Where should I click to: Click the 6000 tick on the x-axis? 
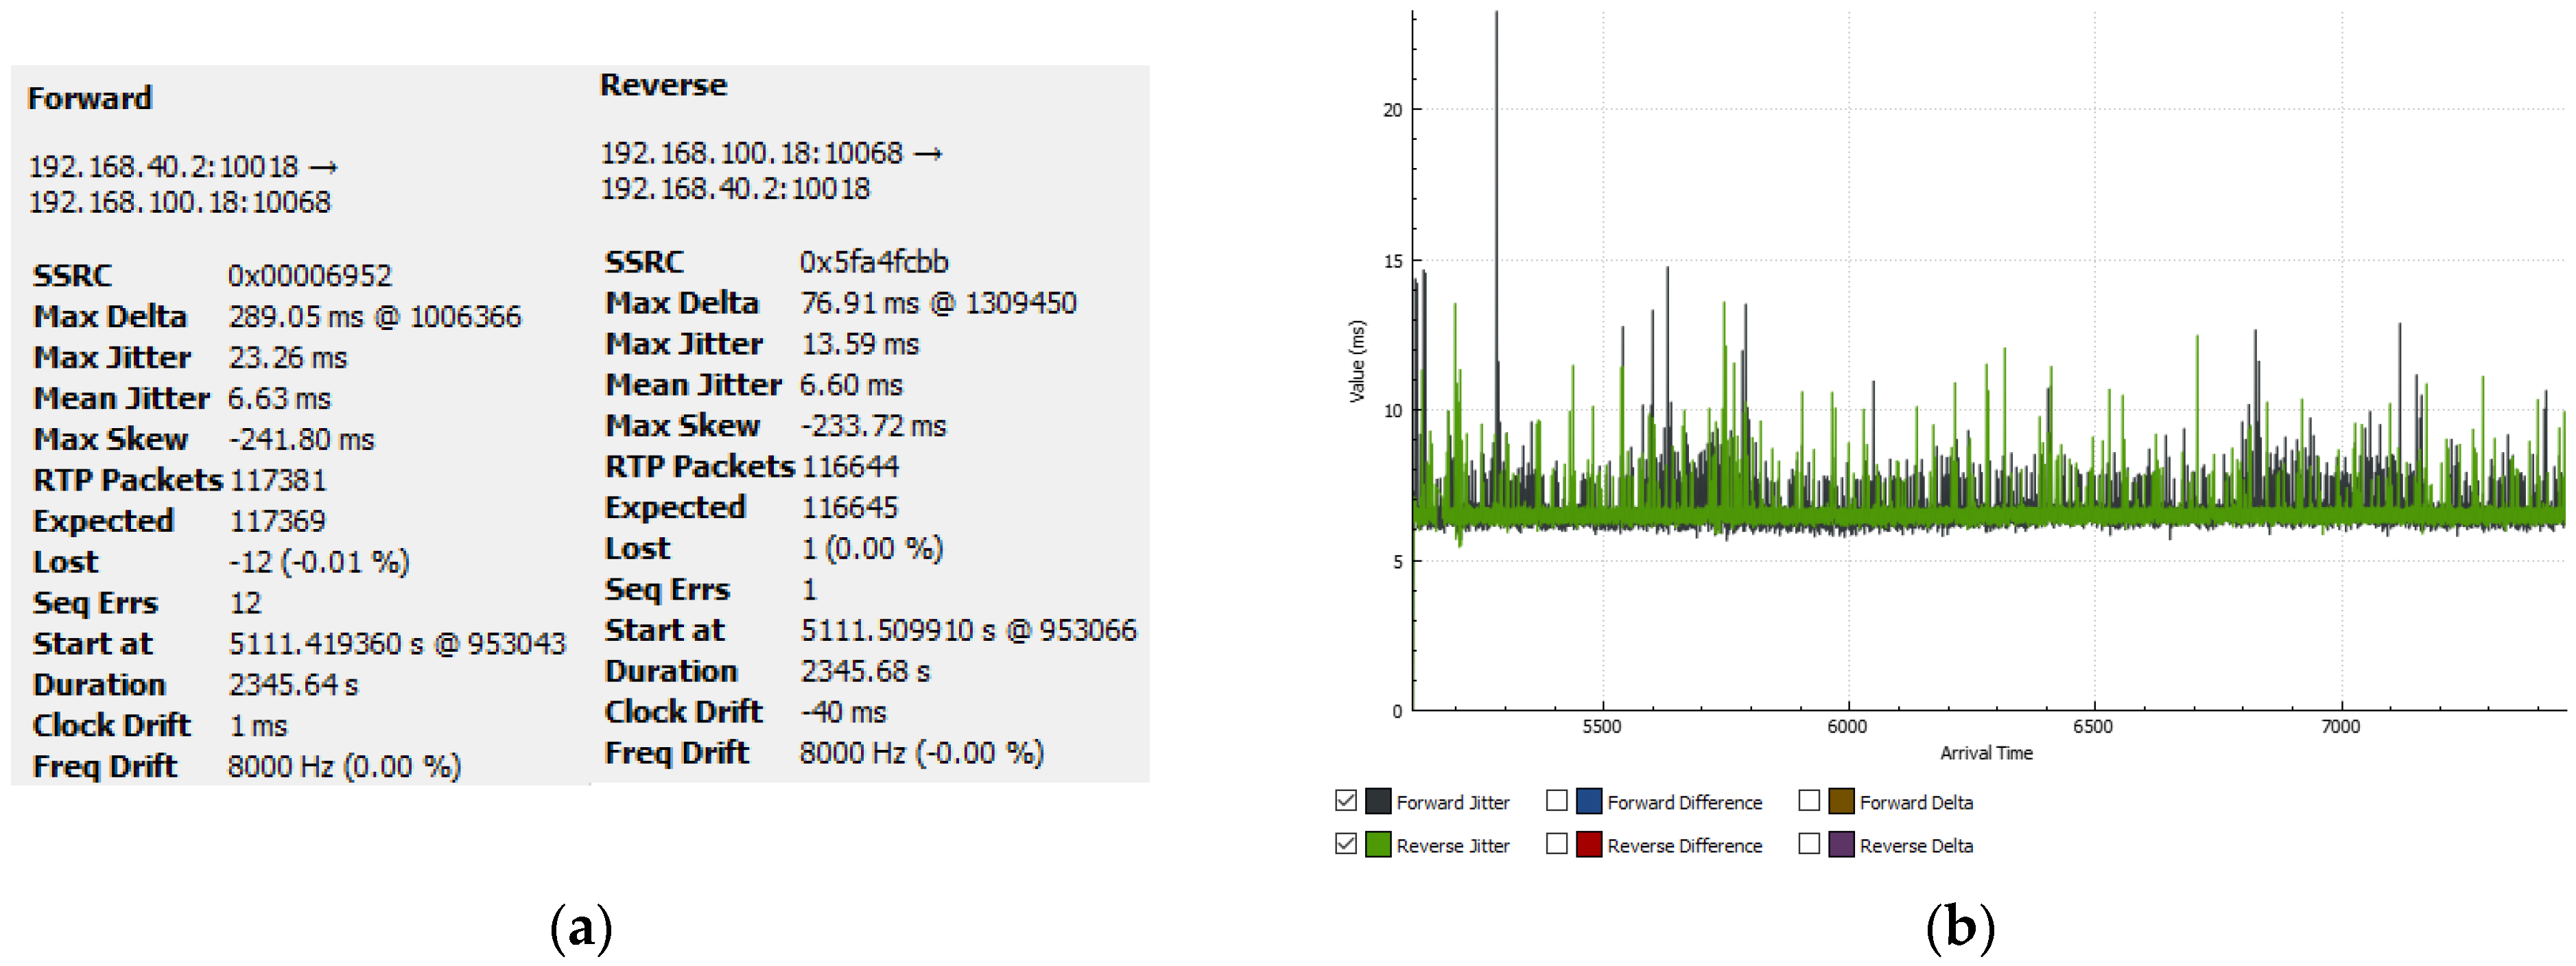pyautogui.click(x=1847, y=727)
